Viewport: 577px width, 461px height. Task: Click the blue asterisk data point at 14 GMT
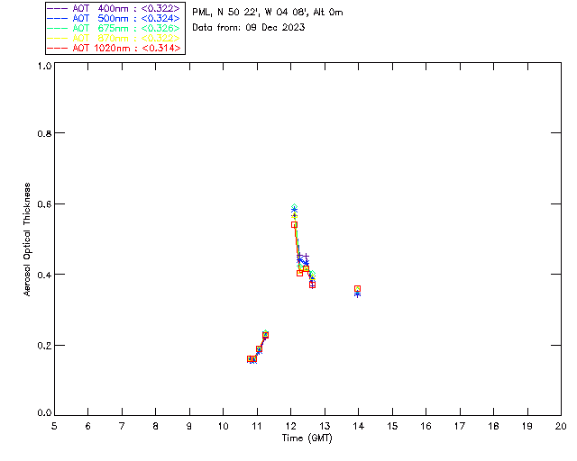pyautogui.click(x=357, y=294)
